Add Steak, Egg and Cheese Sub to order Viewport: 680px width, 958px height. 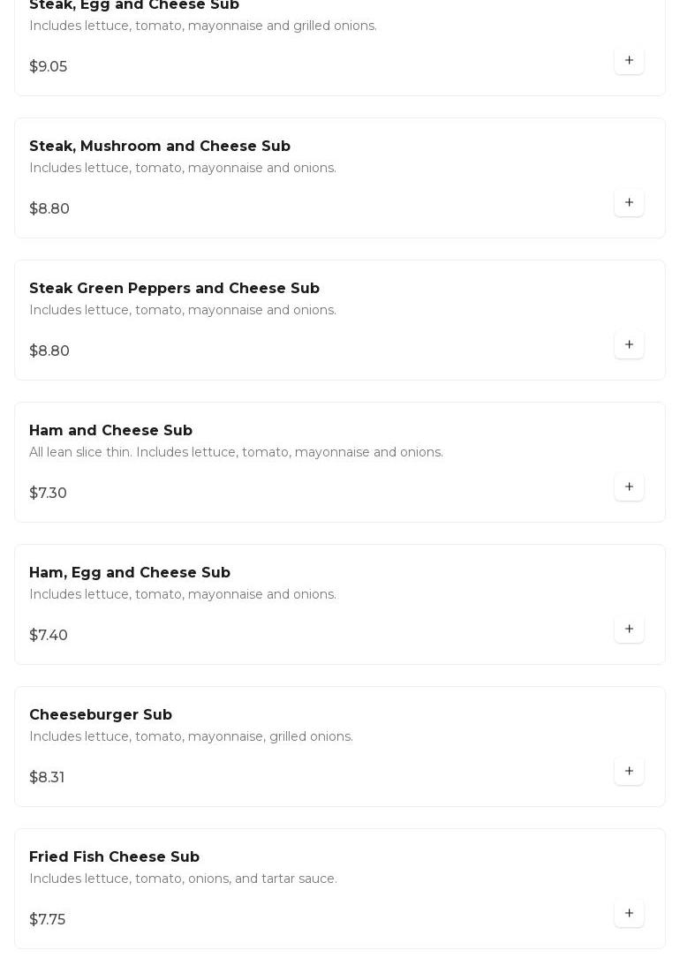coord(629,60)
